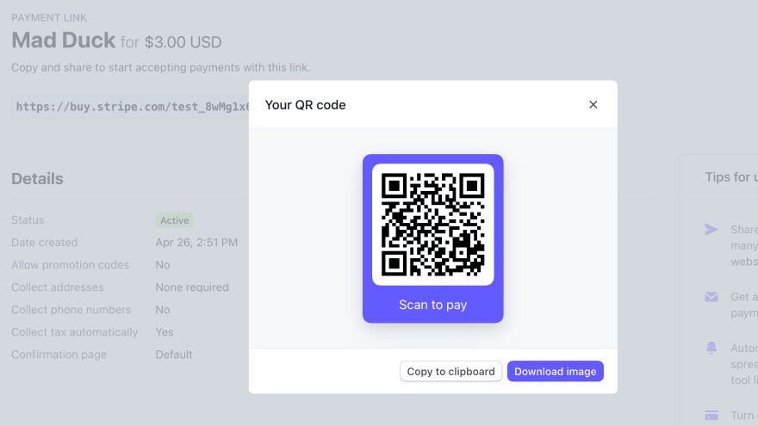Download the QR code image

tap(555, 371)
